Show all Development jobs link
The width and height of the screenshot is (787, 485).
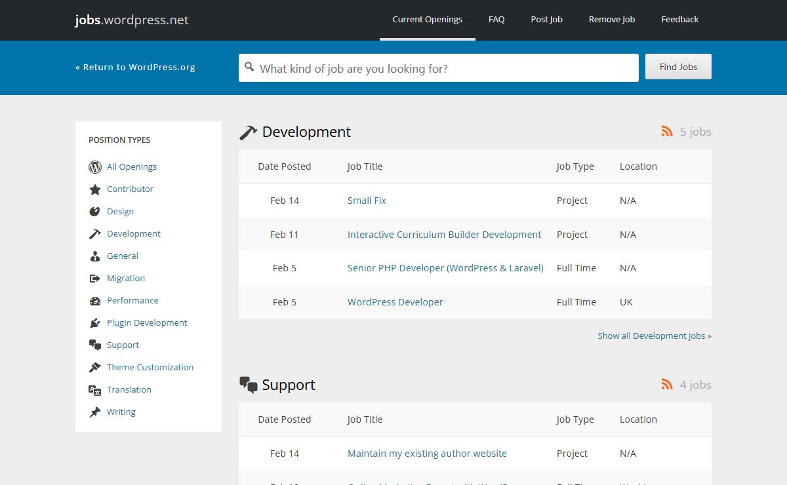(655, 336)
